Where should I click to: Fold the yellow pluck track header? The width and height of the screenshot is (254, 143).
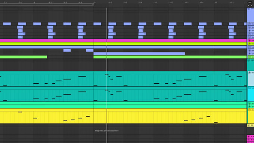[x=250, y=110]
